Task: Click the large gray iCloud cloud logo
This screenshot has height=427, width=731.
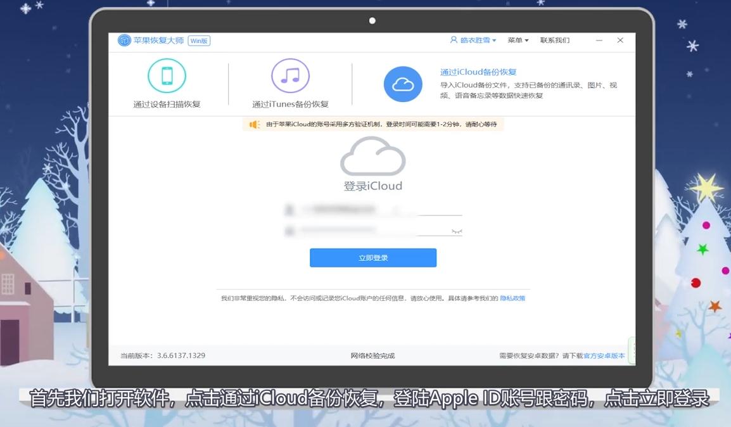Action: (373, 156)
